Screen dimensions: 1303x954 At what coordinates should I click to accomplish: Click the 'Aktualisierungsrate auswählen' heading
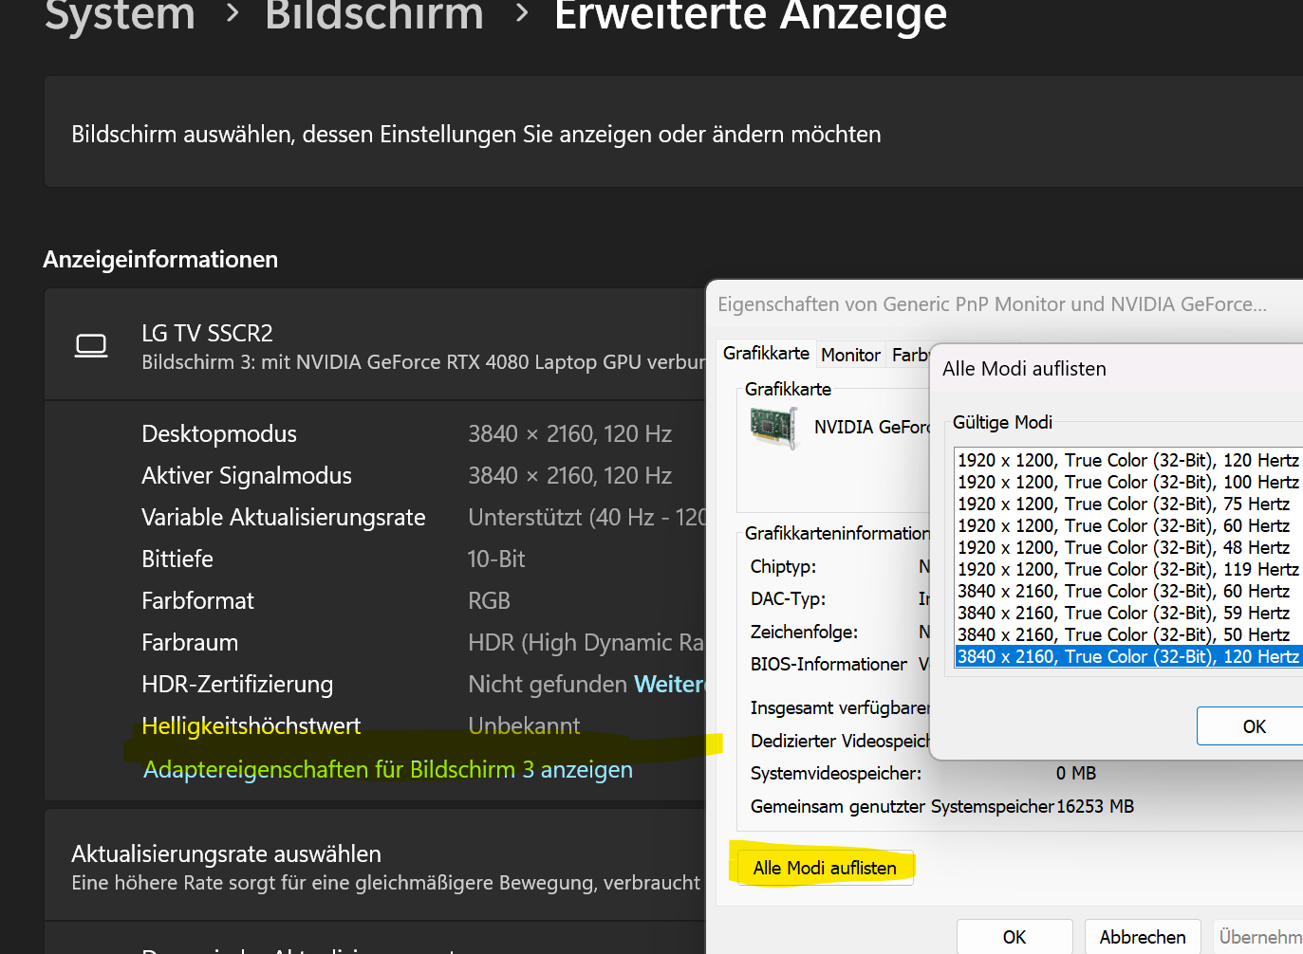pos(226,853)
